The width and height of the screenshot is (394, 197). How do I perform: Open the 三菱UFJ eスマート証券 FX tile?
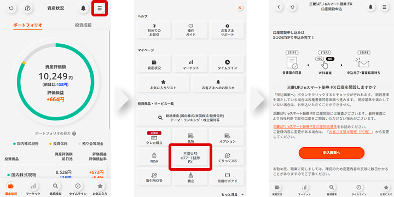[191, 157]
